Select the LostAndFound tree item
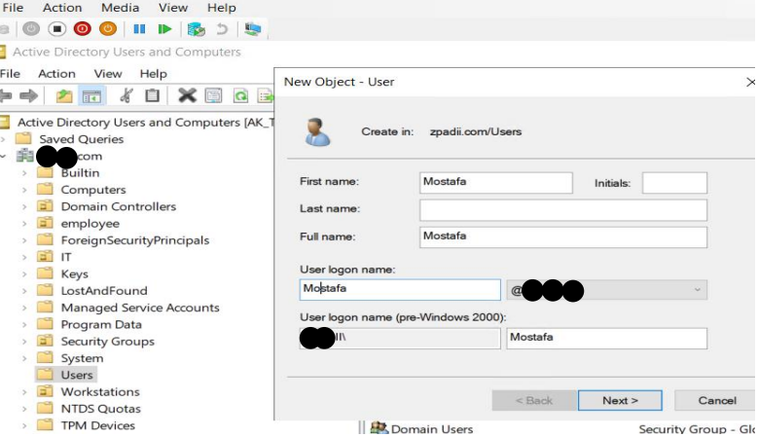758x437 pixels. (x=104, y=291)
